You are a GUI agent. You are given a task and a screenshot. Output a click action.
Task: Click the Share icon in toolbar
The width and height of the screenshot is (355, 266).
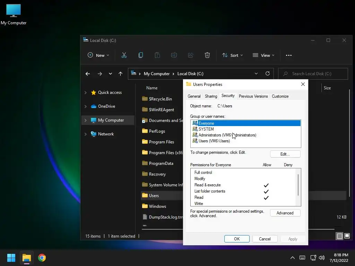(191, 55)
